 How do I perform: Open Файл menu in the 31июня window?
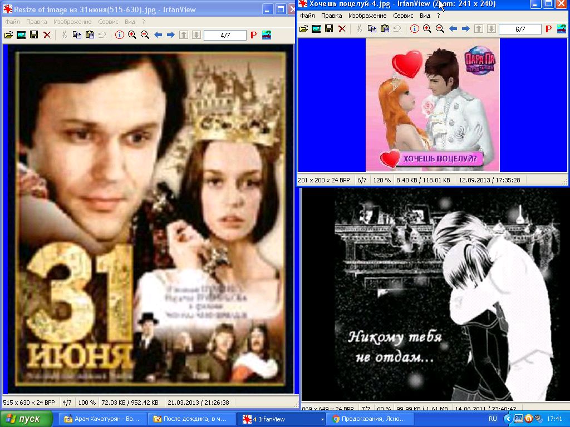[x=12, y=22]
